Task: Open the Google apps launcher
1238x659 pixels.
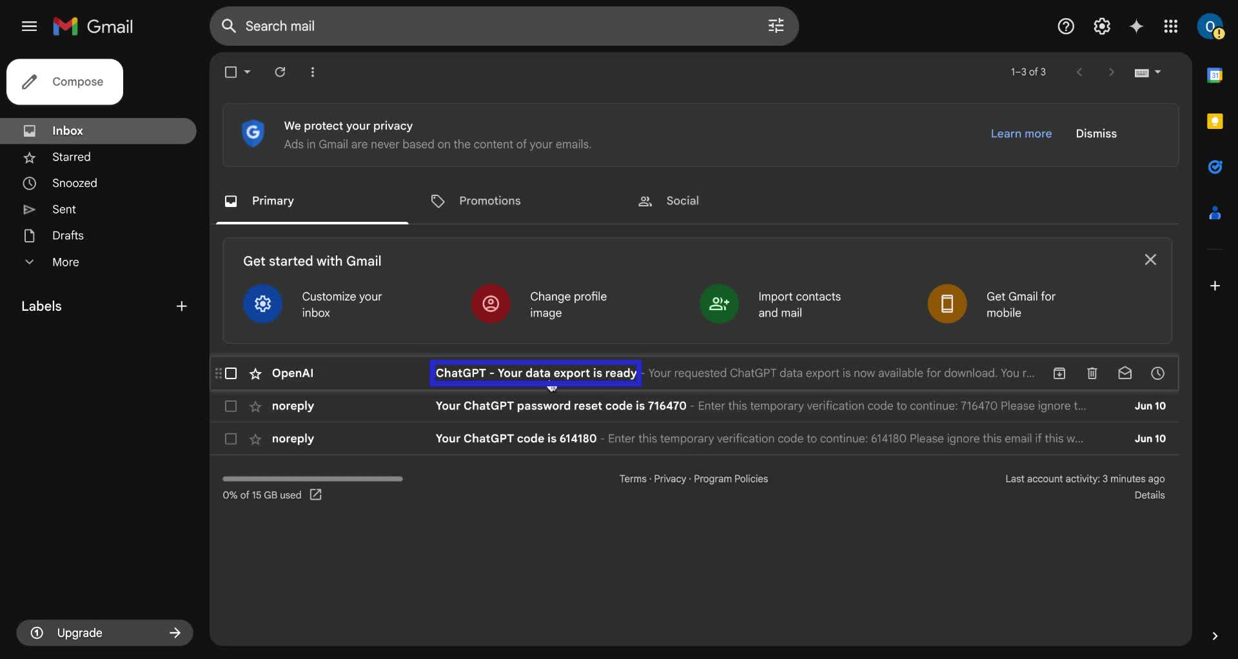Action: [x=1170, y=26]
